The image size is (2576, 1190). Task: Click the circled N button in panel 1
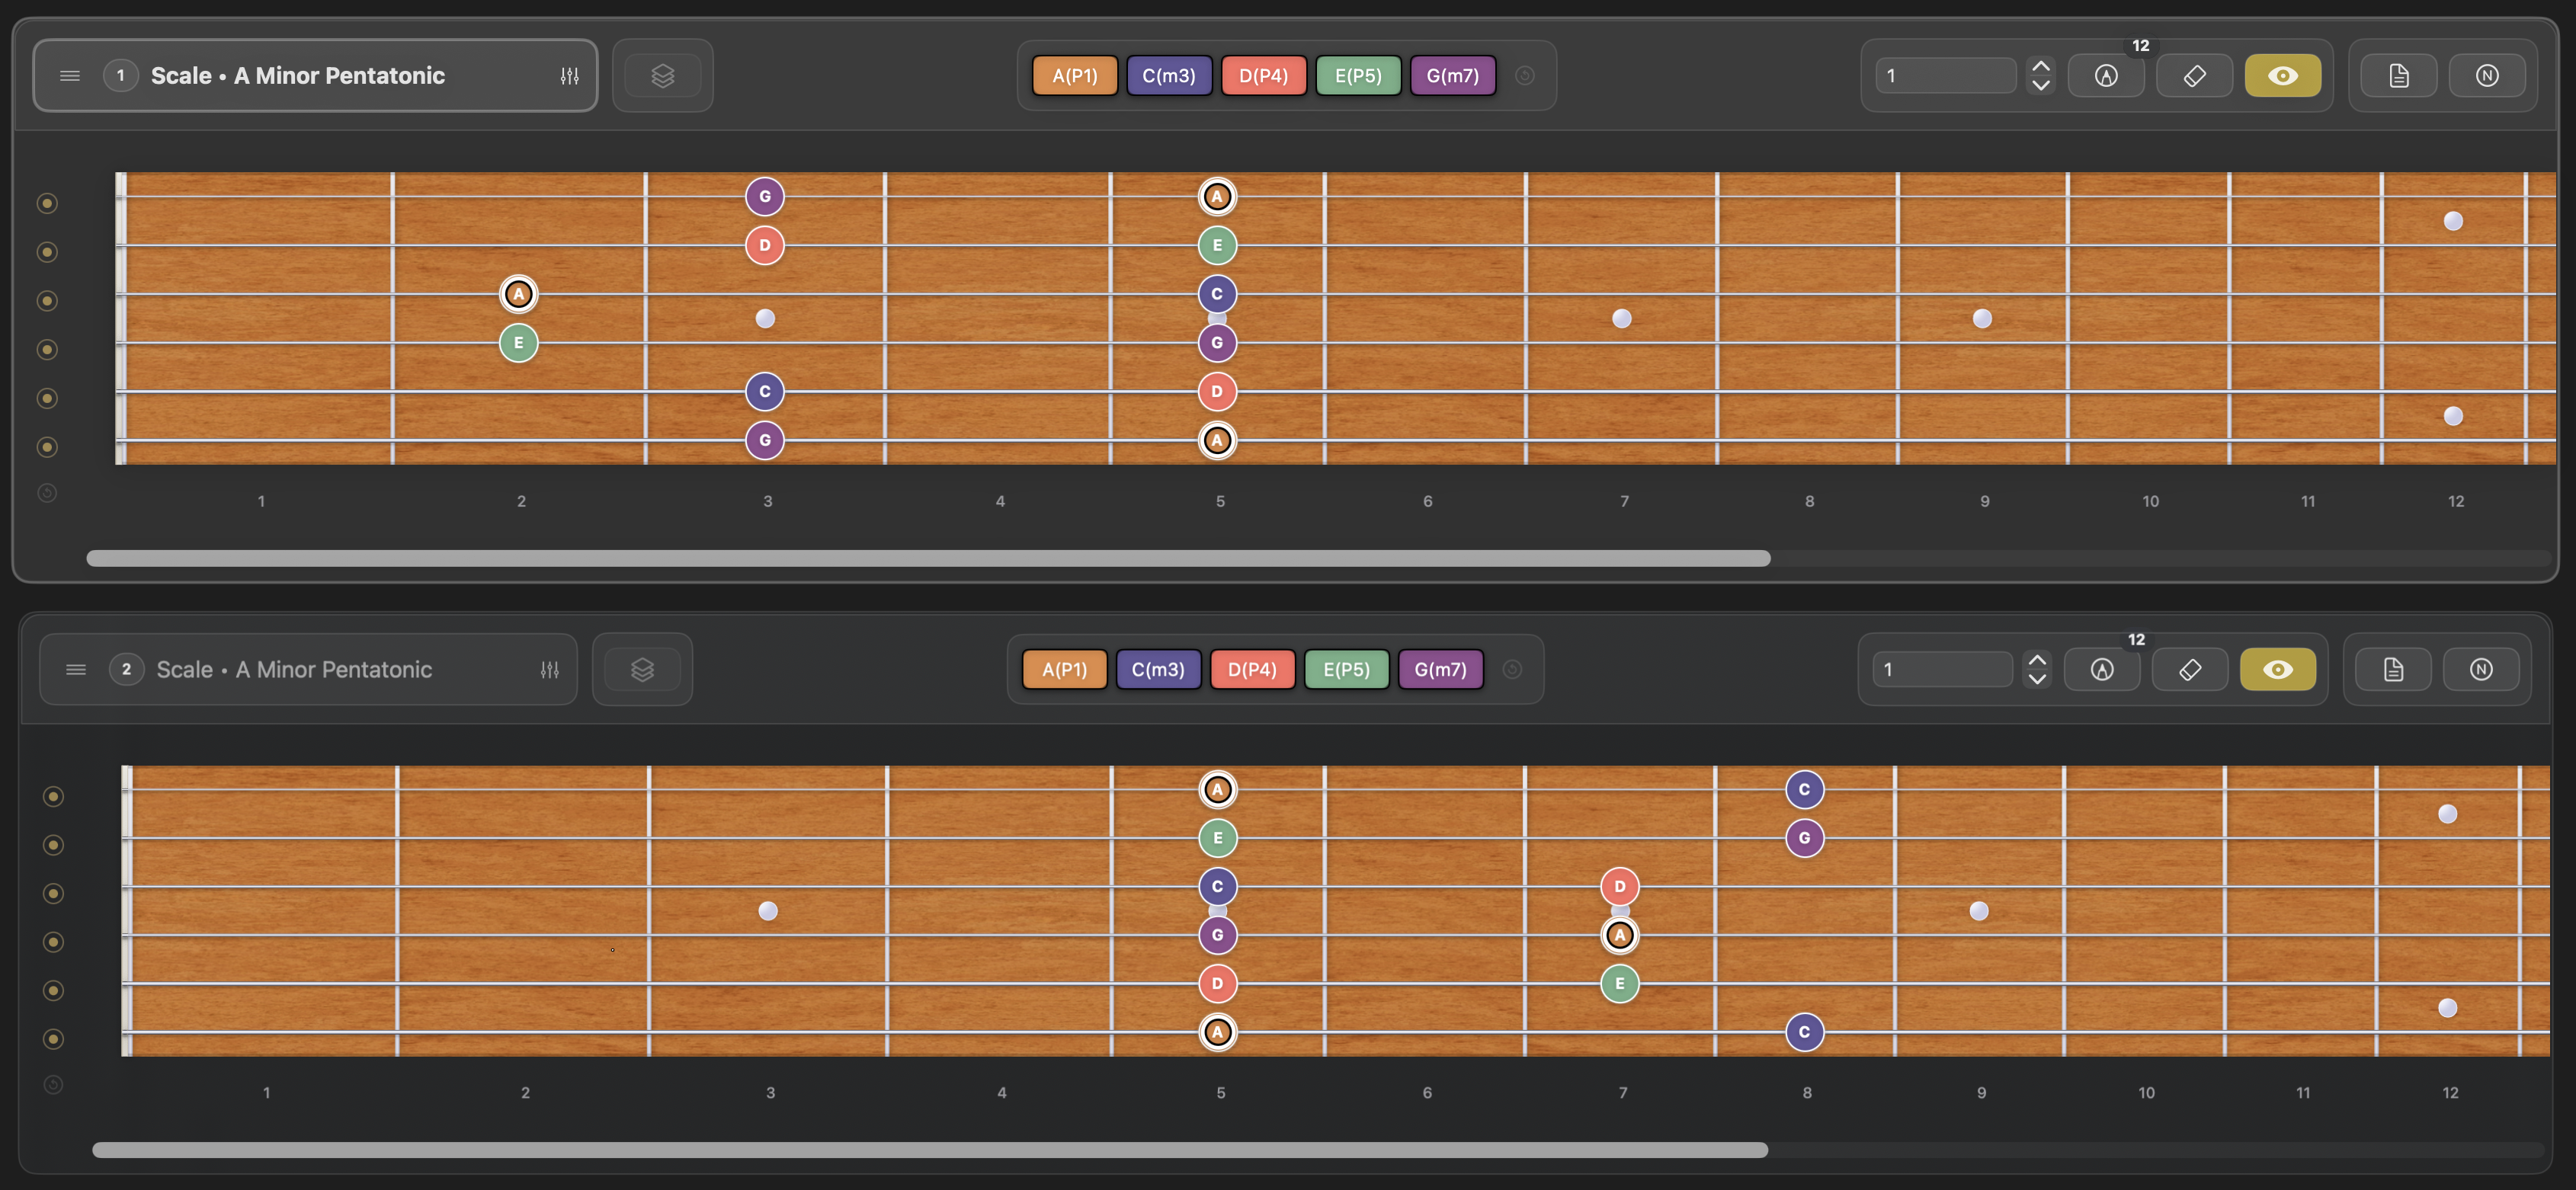[x=2487, y=76]
